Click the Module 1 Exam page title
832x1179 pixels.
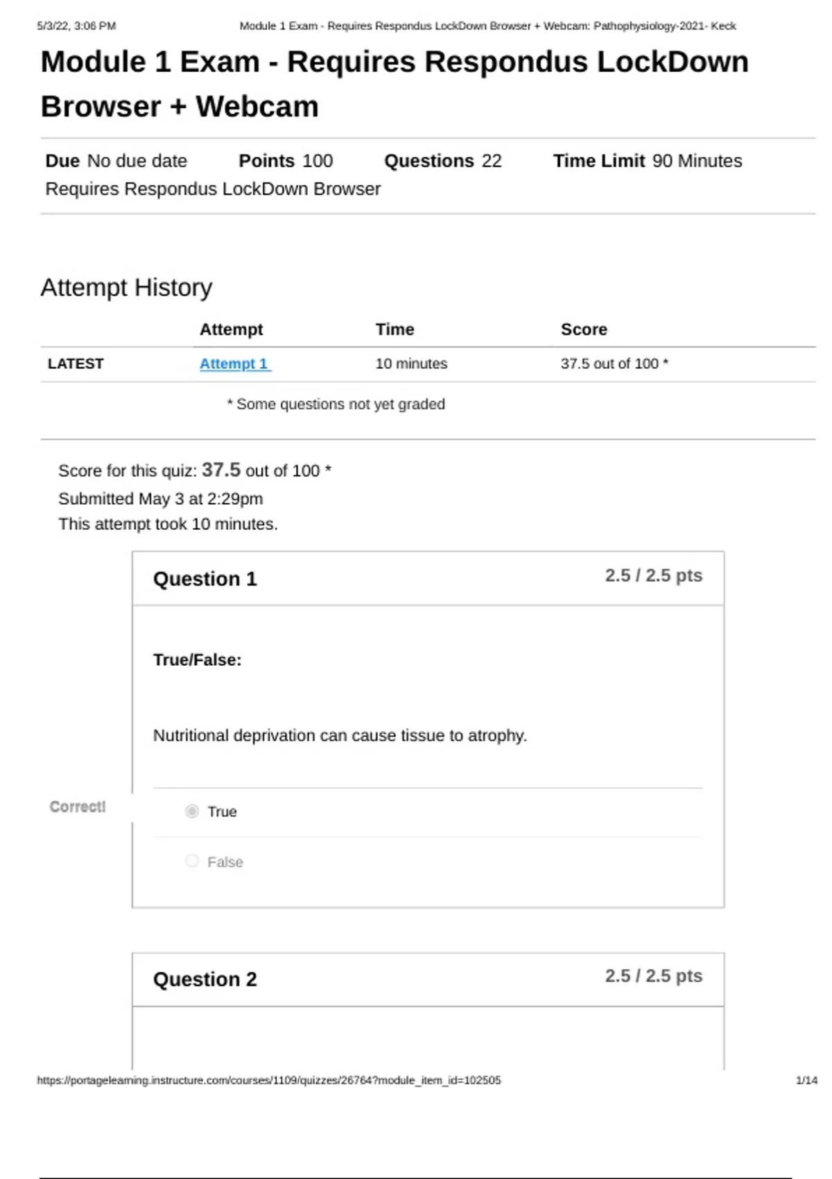tap(395, 84)
